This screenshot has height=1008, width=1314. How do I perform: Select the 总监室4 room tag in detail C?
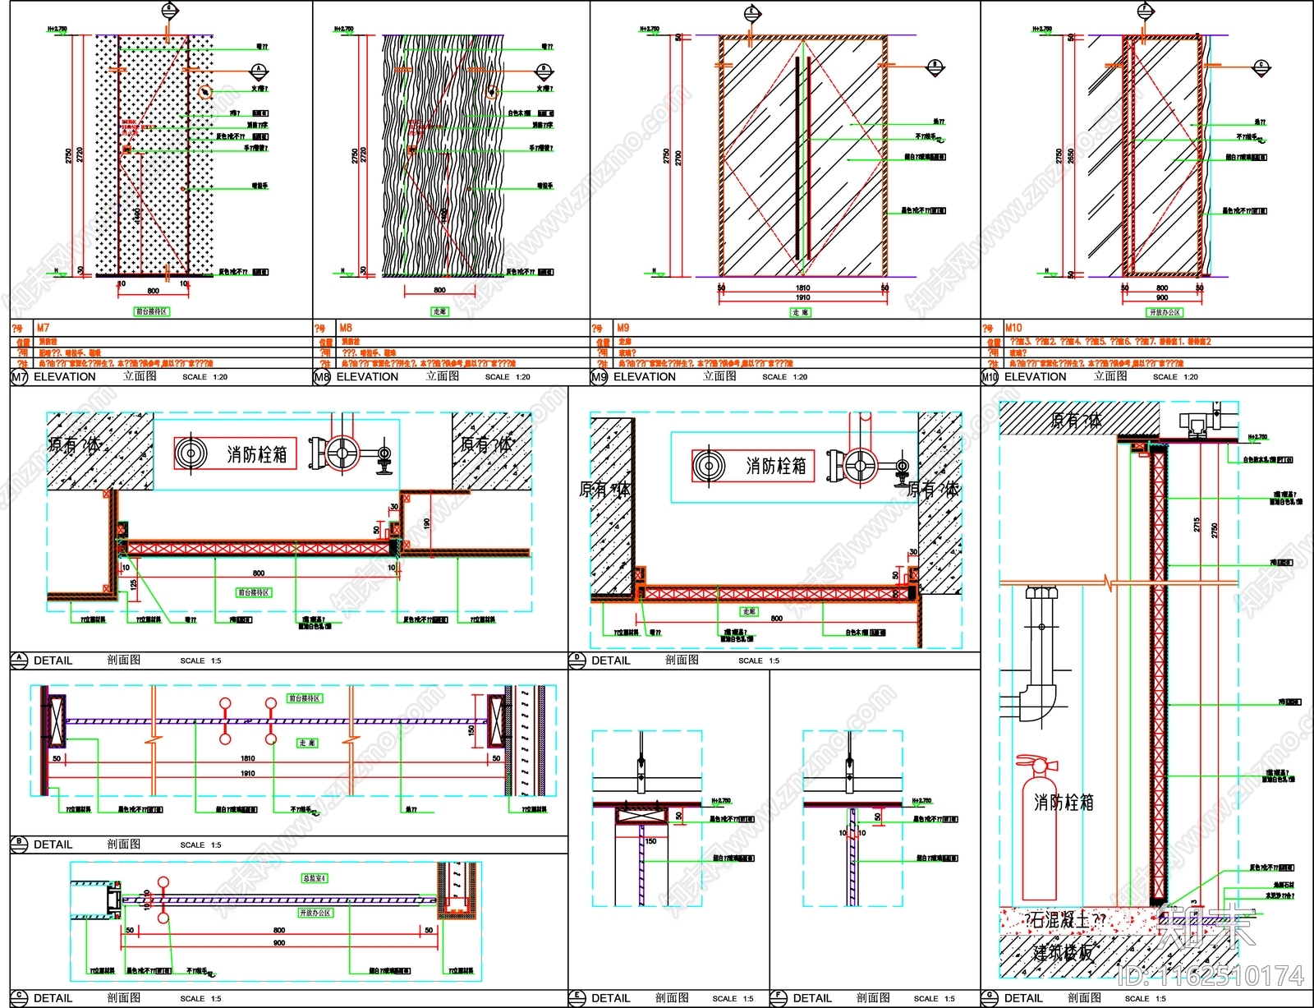(x=315, y=878)
